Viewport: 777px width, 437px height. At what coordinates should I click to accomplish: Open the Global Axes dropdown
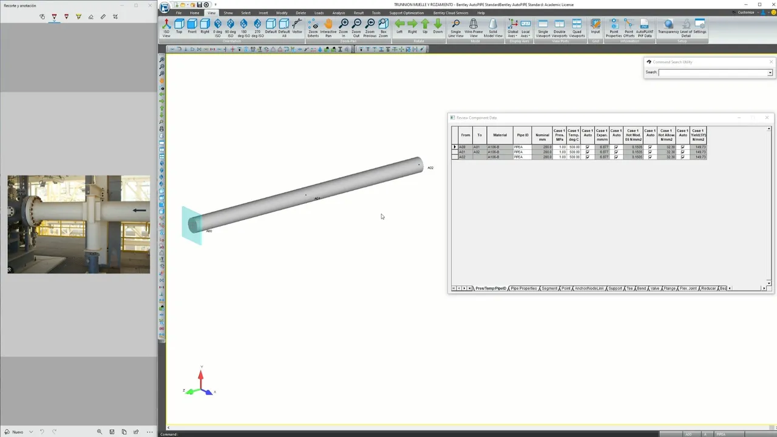coord(513,28)
